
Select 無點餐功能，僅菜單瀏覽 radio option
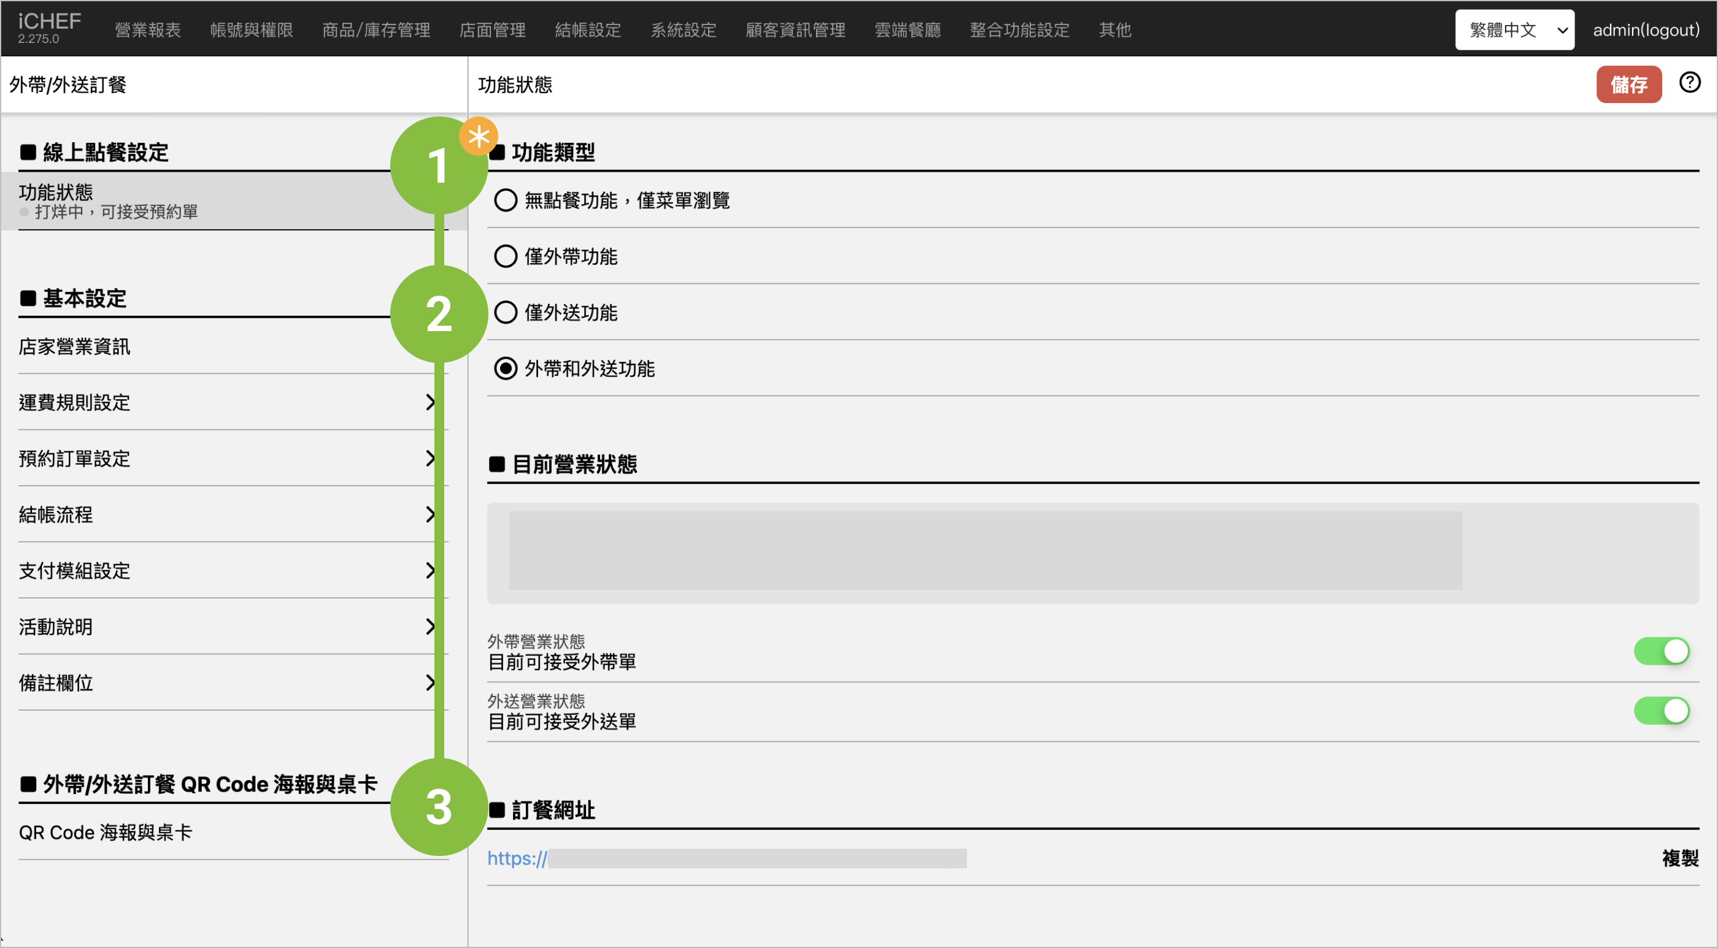tap(506, 200)
